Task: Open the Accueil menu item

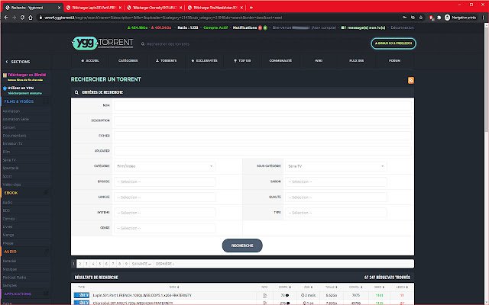Action: (x=90, y=61)
